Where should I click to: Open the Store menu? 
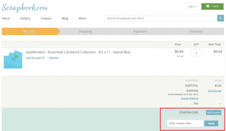(6, 18)
